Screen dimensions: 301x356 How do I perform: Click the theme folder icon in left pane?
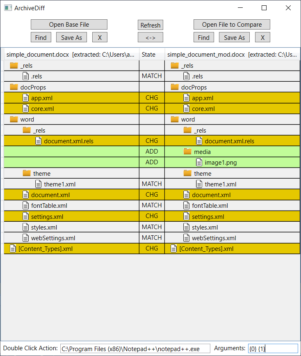tap(27, 173)
